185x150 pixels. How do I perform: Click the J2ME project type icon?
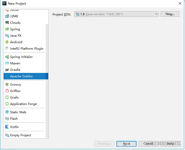pyautogui.click(x=7, y=16)
